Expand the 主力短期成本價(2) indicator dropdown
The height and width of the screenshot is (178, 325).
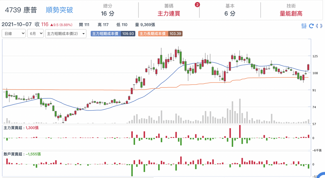tap(66, 34)
